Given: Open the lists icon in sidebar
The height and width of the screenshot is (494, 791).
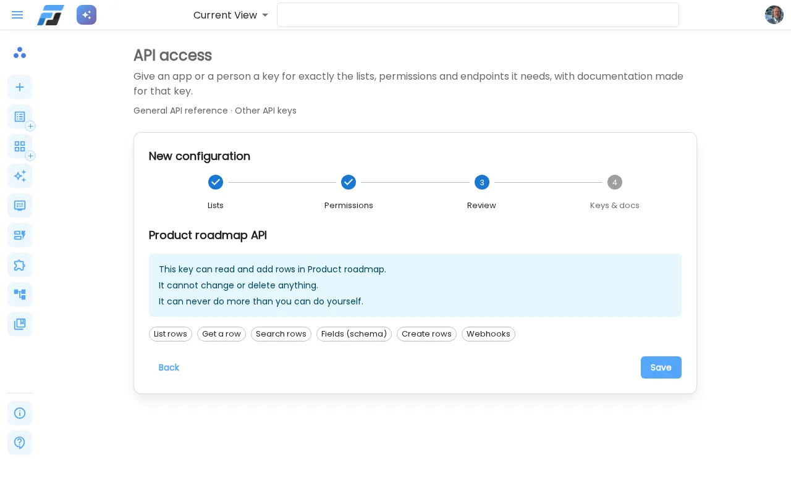Looking at the screenshot, I should [20, 117].
